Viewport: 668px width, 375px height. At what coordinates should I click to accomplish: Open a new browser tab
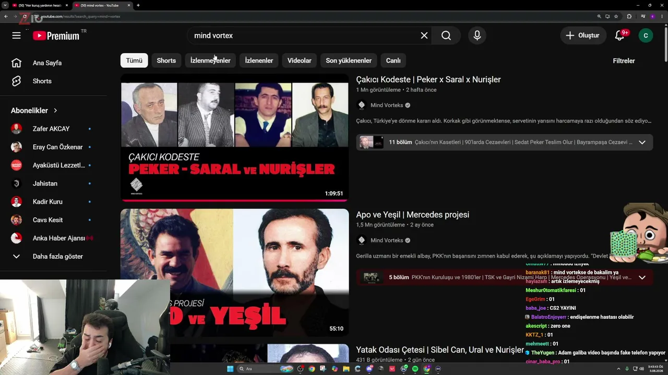pyautogui.click(x=138, y=5)
